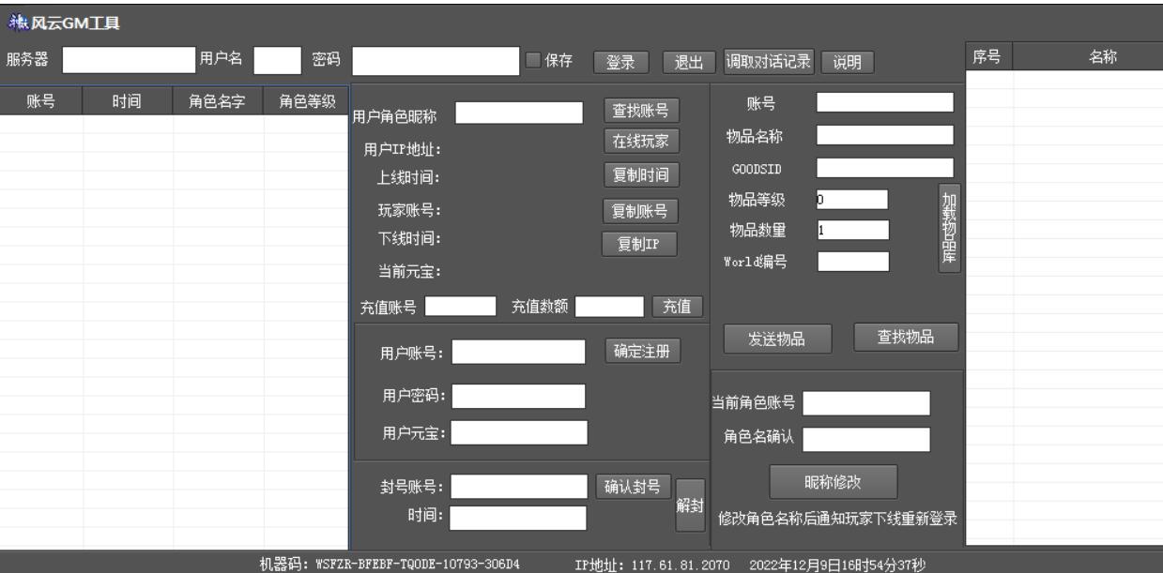The image size is (1163, 573).
Task: Click the 当前元宝 label
Action: [x=409, y=273]
